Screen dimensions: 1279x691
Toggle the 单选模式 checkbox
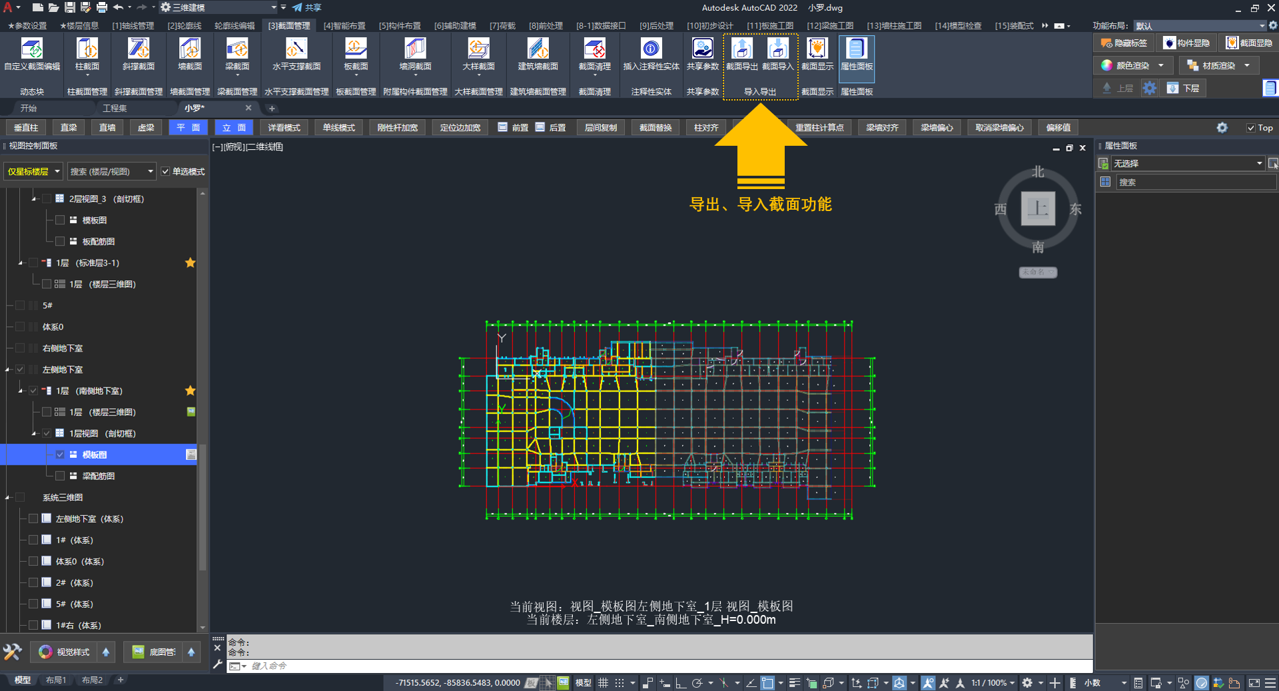click(x=166, y=172)
